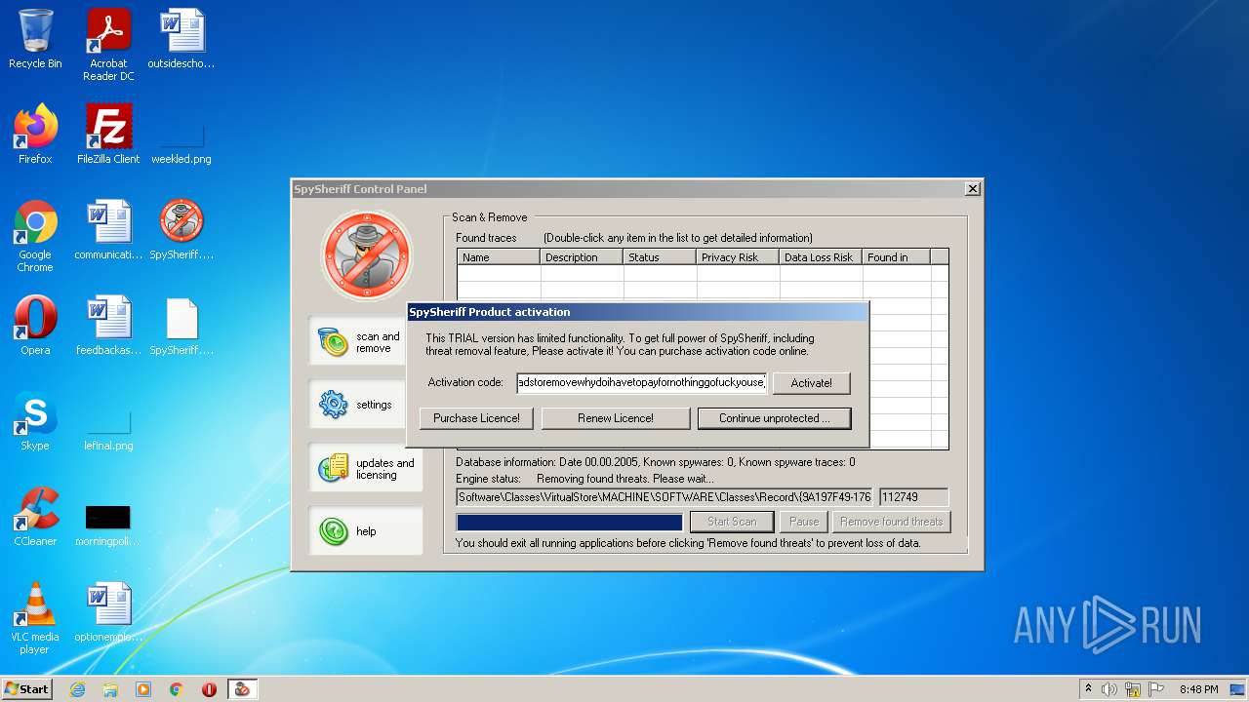This screenshot has width=1249, height=702.
Task: Click Chrome icon in the taskbar
Action: pyautogui.click(x=177, y=689)
